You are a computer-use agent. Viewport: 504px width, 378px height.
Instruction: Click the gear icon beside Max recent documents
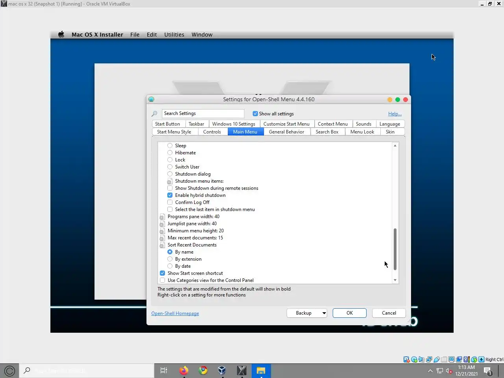click(162, 238)
